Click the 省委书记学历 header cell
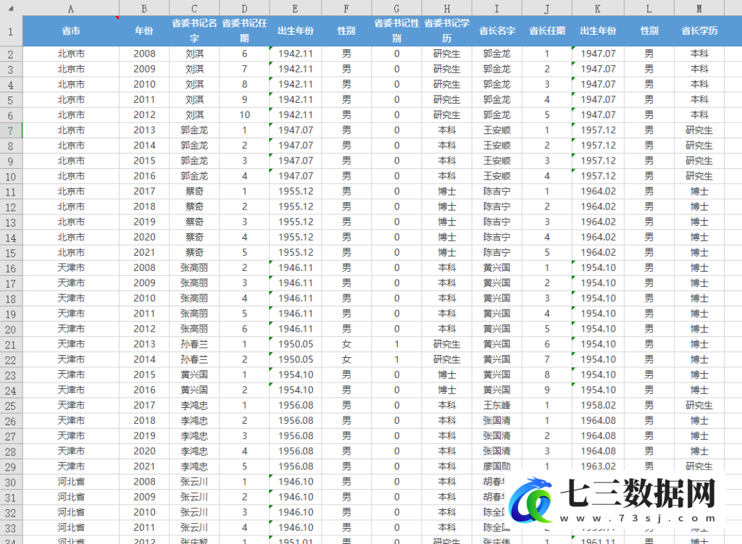The height and width of the screenshot is (544, 742). (446, 31)
